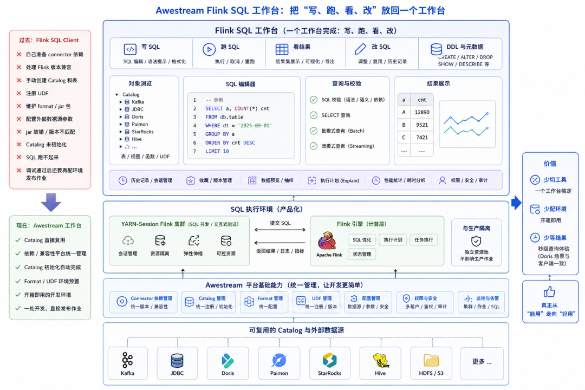585x390 pixels.
Task: Click the cnt column header in results
Action: pyautogui.click(x=422, y=100)
